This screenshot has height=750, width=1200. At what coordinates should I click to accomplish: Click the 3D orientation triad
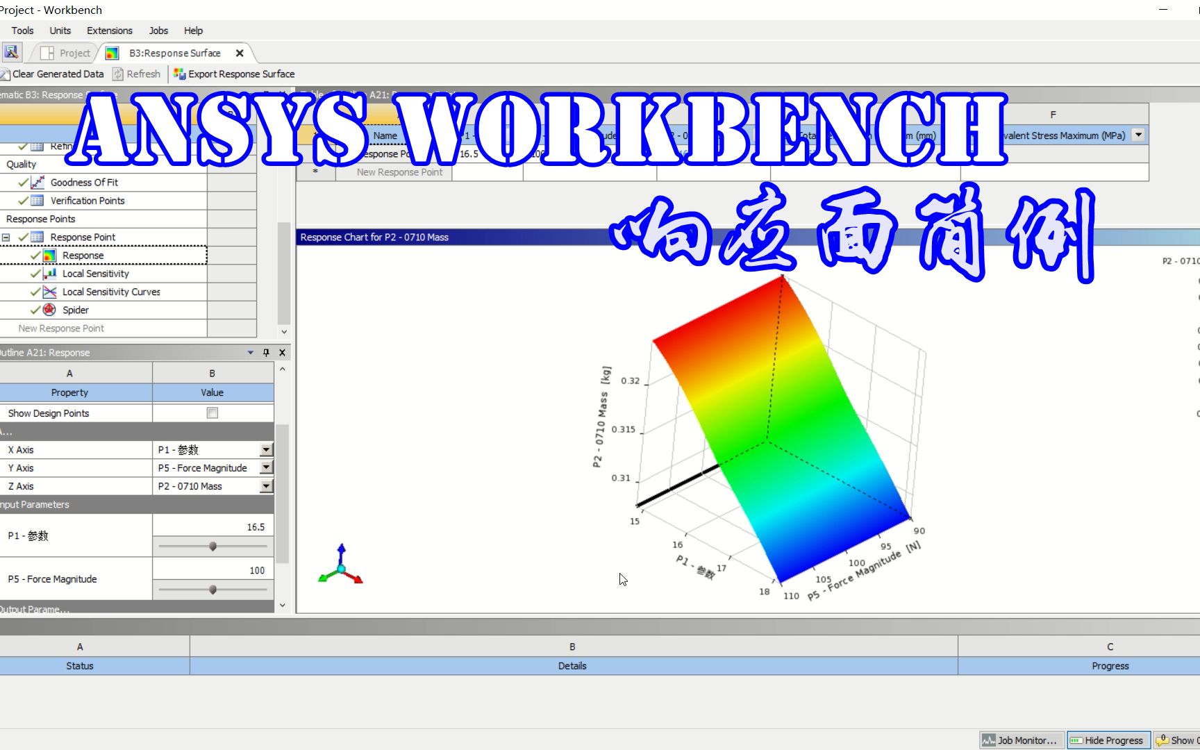[341, 565]
